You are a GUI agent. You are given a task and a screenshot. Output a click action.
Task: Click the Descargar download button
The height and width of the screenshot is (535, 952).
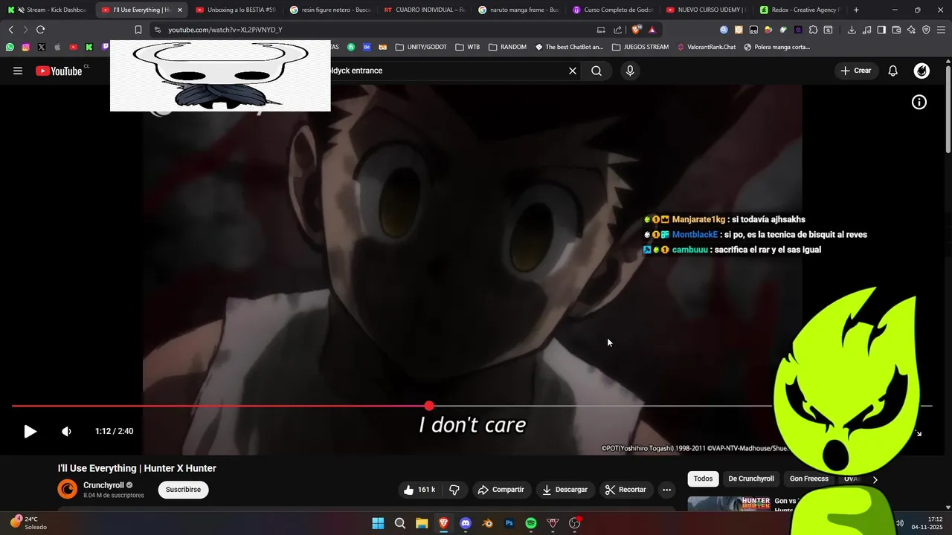click(x=565, y=490)
